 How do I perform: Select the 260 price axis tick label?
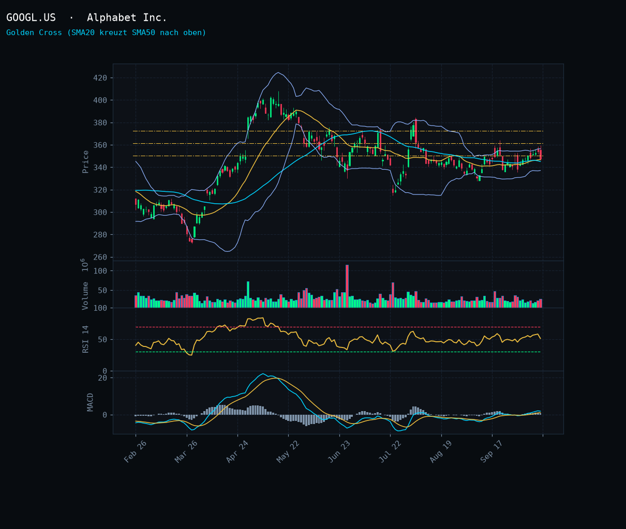[x=100, y=257]
